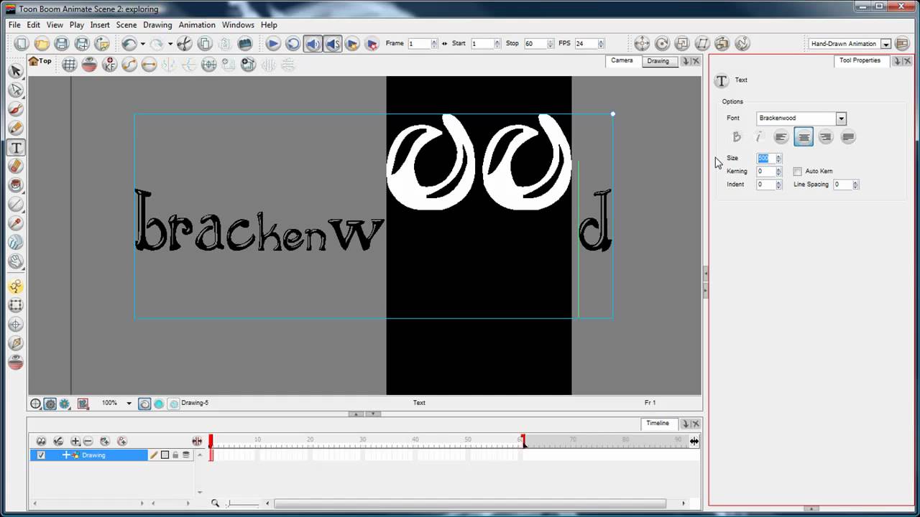Select the Eraser tool

tap(16, 167)
